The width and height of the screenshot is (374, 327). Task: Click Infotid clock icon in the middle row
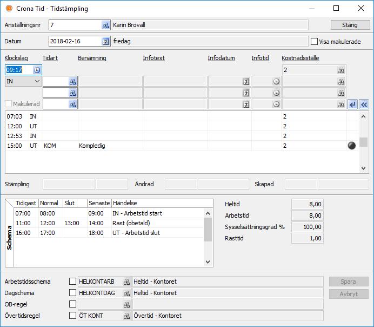[276, 93]
